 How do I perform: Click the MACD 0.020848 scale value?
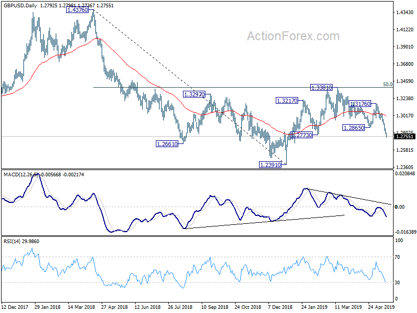405,174
